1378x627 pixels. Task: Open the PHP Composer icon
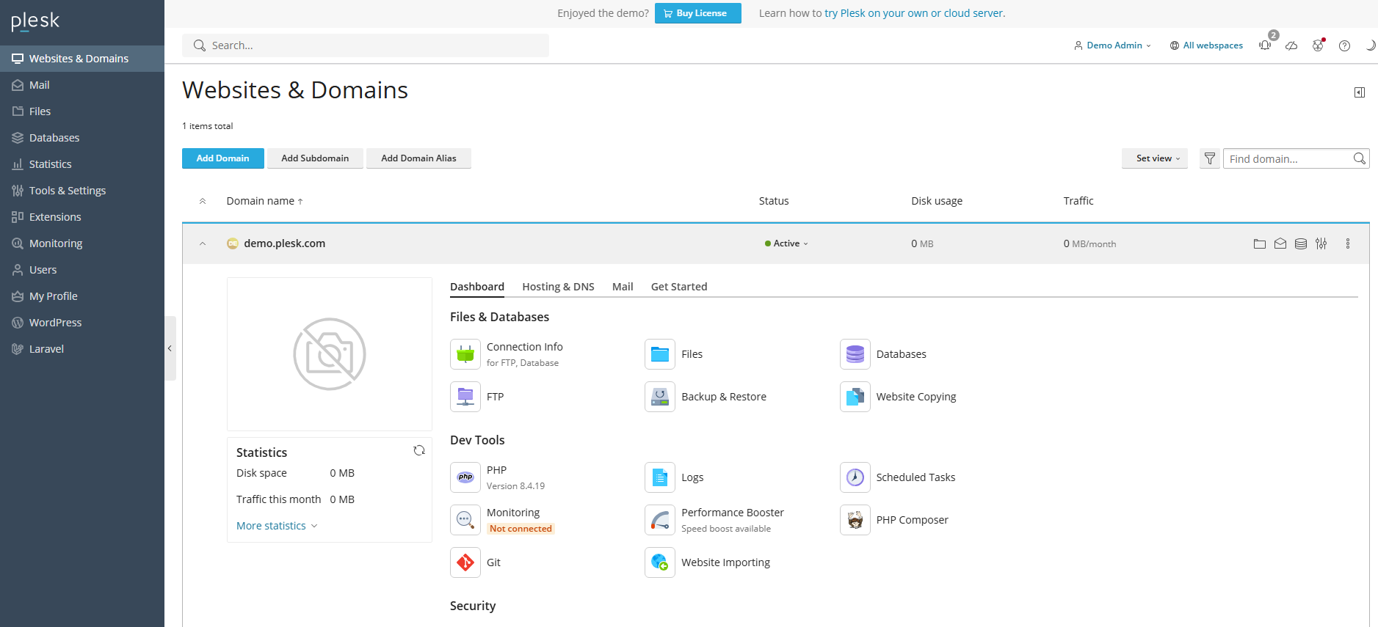[x=855, y=520]
